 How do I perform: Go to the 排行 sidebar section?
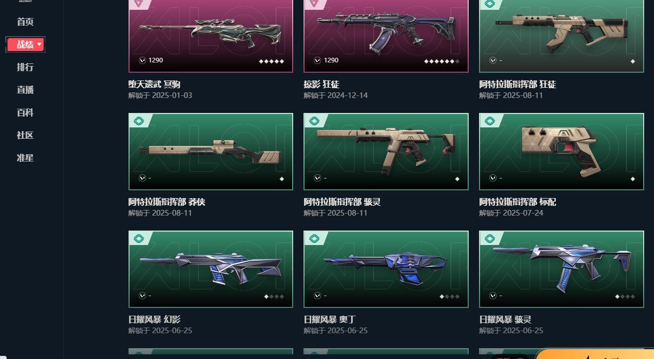pos(25,67)
